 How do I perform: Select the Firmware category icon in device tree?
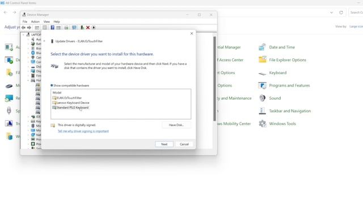point(33,75)
